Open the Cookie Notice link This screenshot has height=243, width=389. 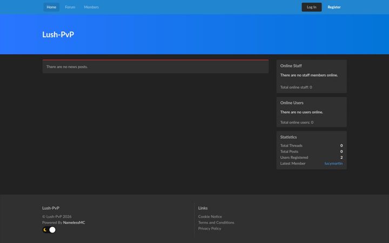click(210, 217)
